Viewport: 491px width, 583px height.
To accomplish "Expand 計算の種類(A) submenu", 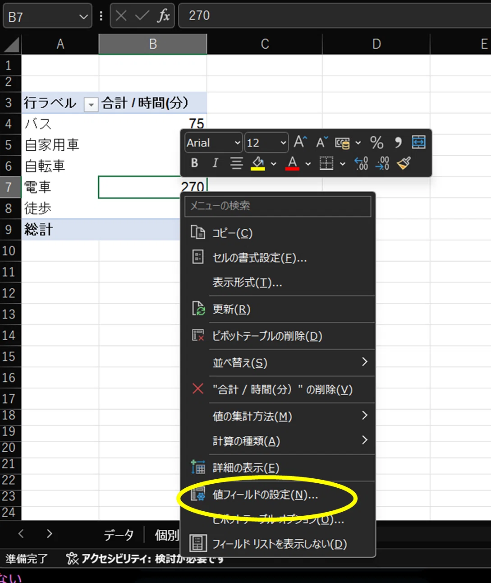I will point(278,441).
